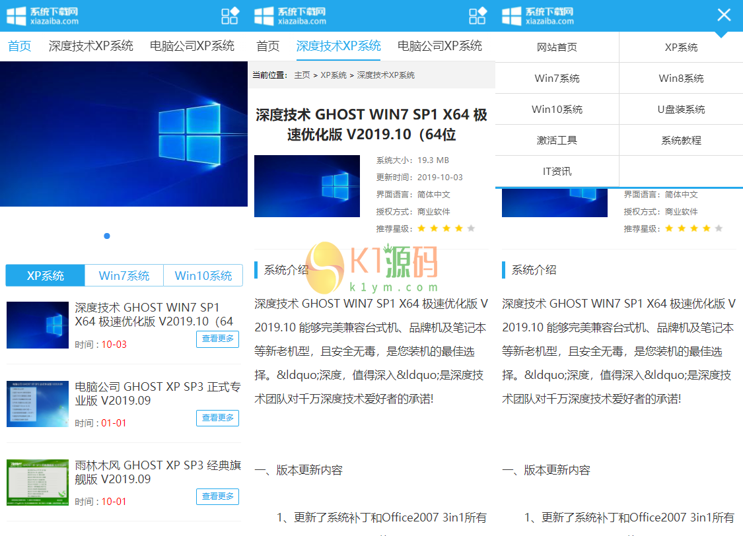Click 界面语言: 简体中文 in the middle panel
Image resolution: width=743 pixels, height=536 pixels.
click(413, 195)
